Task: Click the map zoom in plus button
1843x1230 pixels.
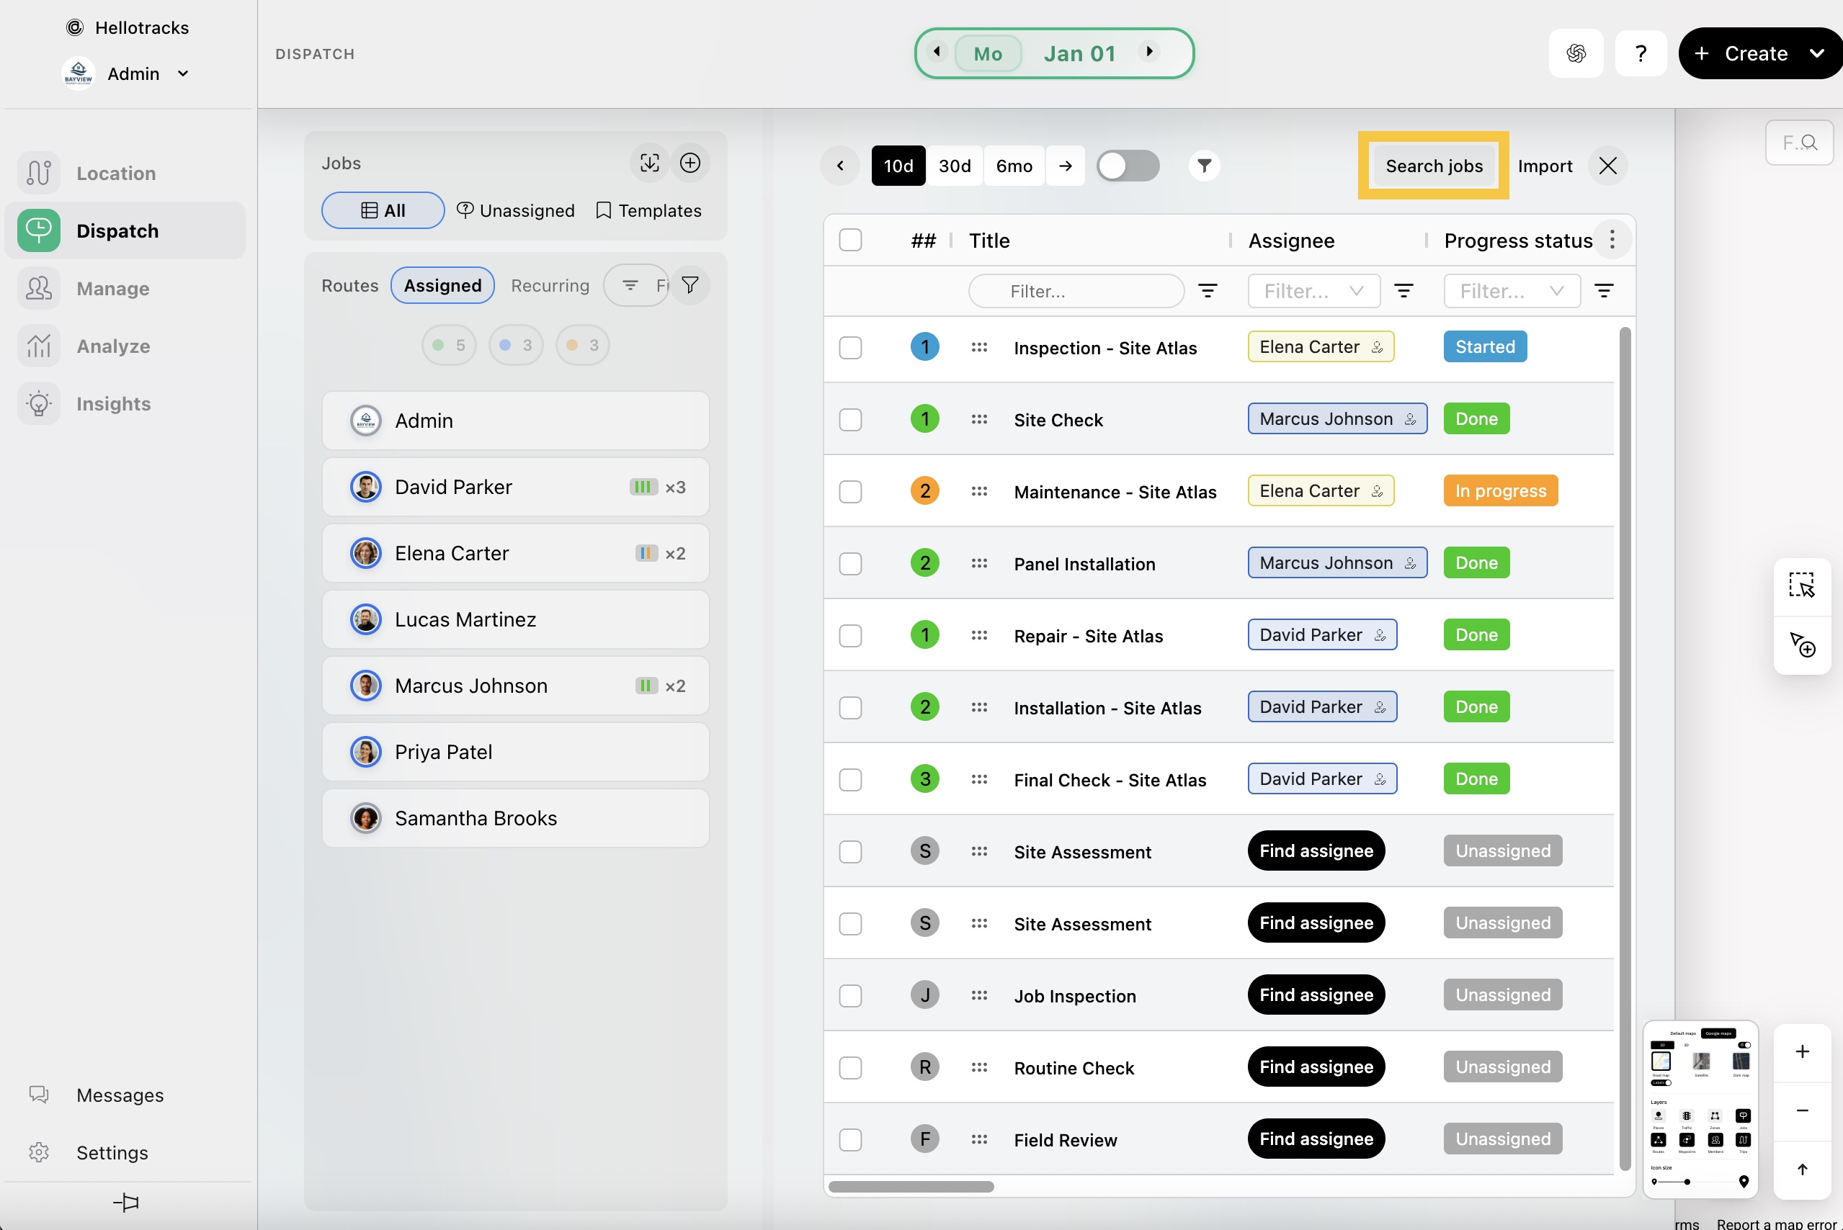Action: (1801, 1051)
